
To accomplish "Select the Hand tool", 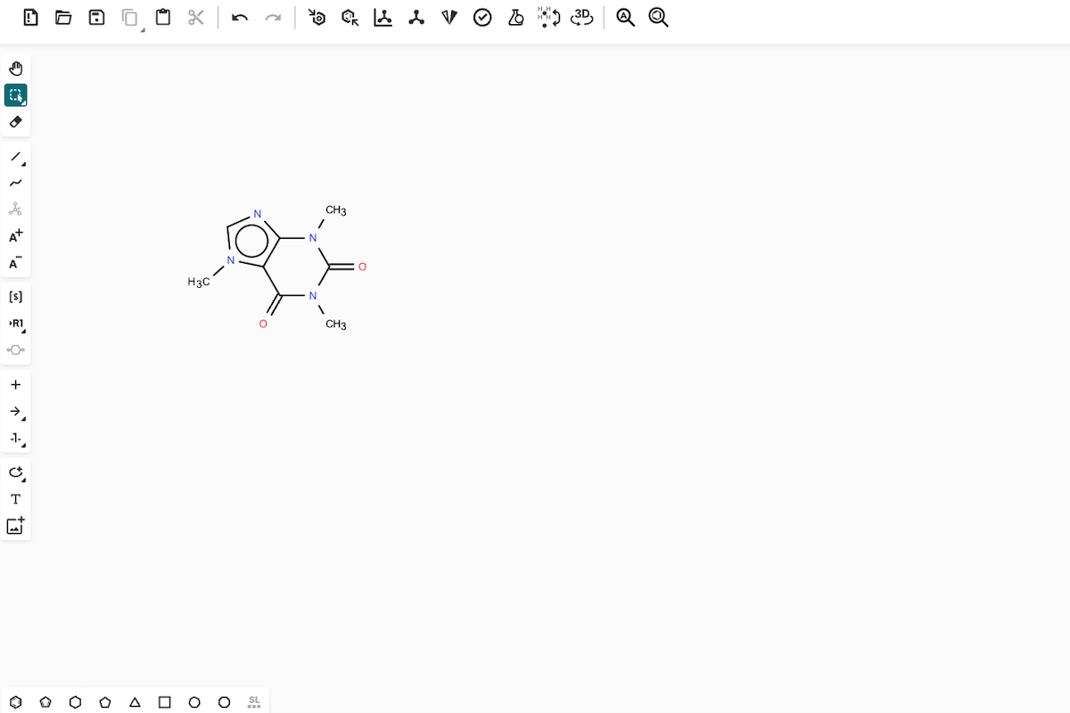I will [x=15, y=69].
